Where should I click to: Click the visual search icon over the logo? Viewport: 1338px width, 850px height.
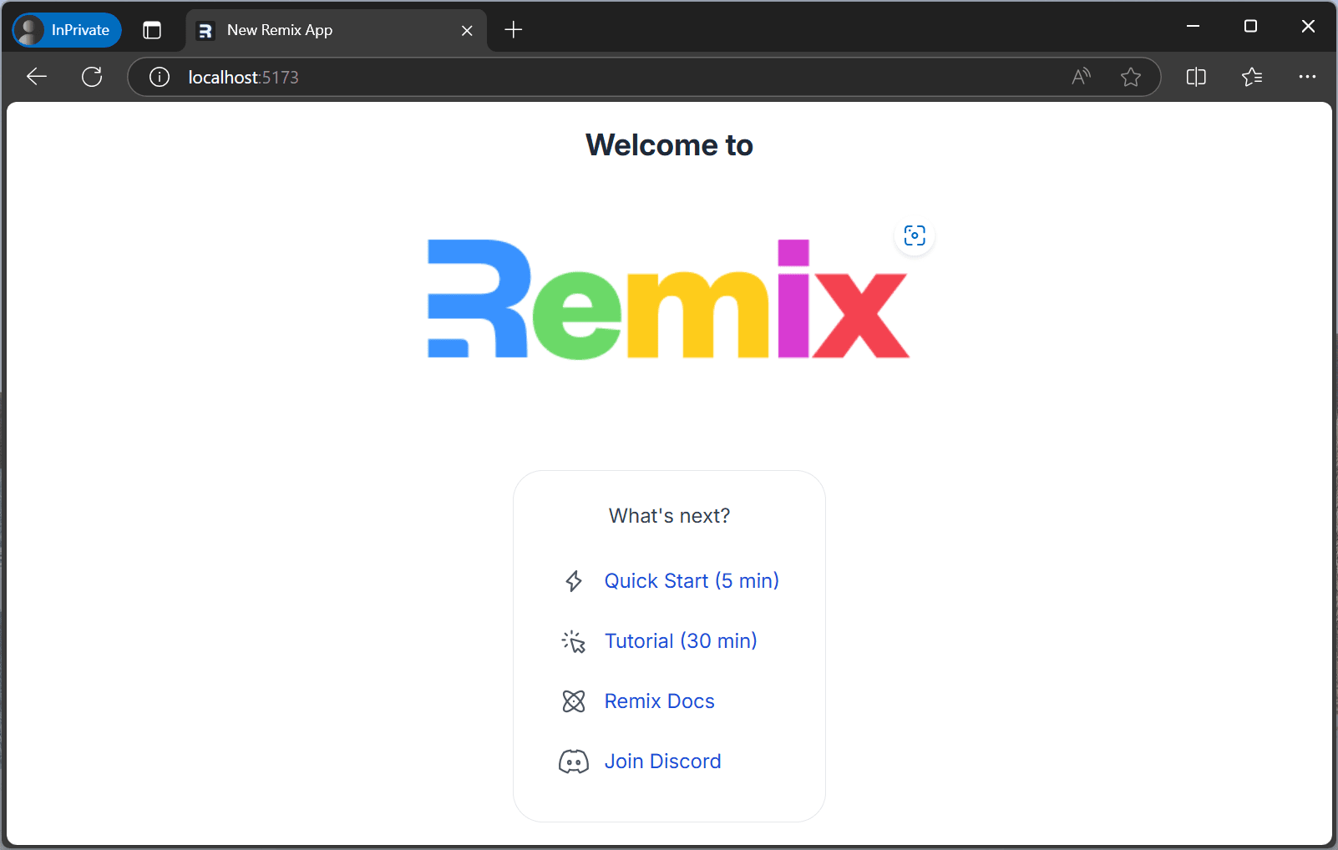tap(915, 235)
